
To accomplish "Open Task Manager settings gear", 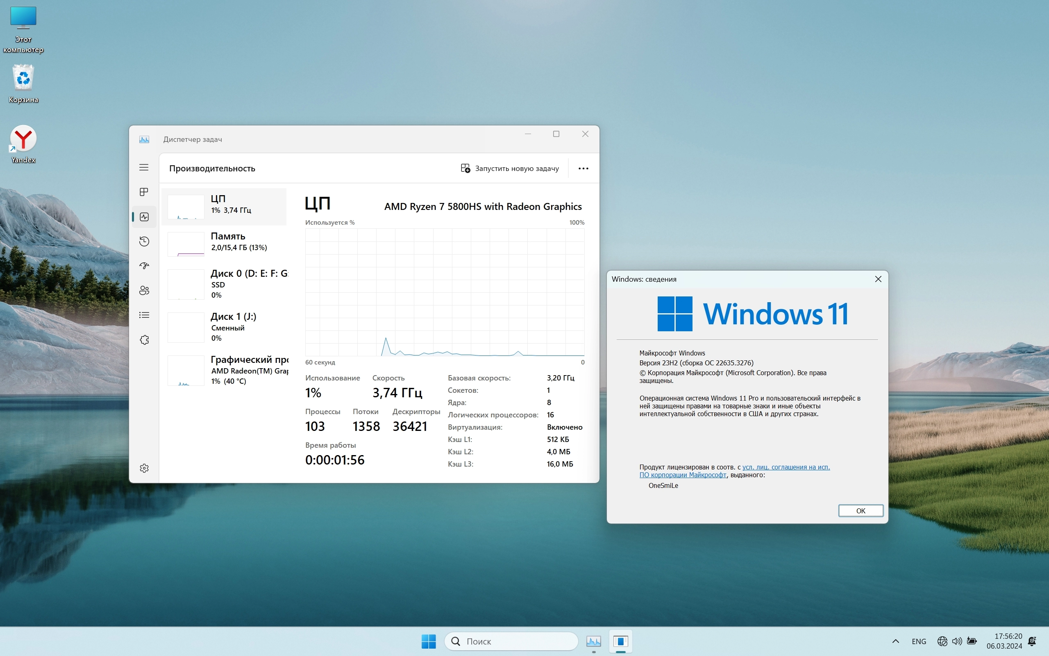I will [144, 468].
